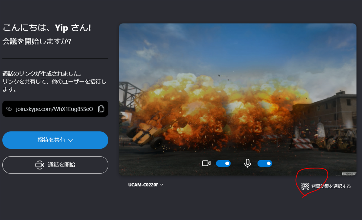Click the 会議を開始しますか? heading
Screen dimensions: 362x220
(37, 41)
